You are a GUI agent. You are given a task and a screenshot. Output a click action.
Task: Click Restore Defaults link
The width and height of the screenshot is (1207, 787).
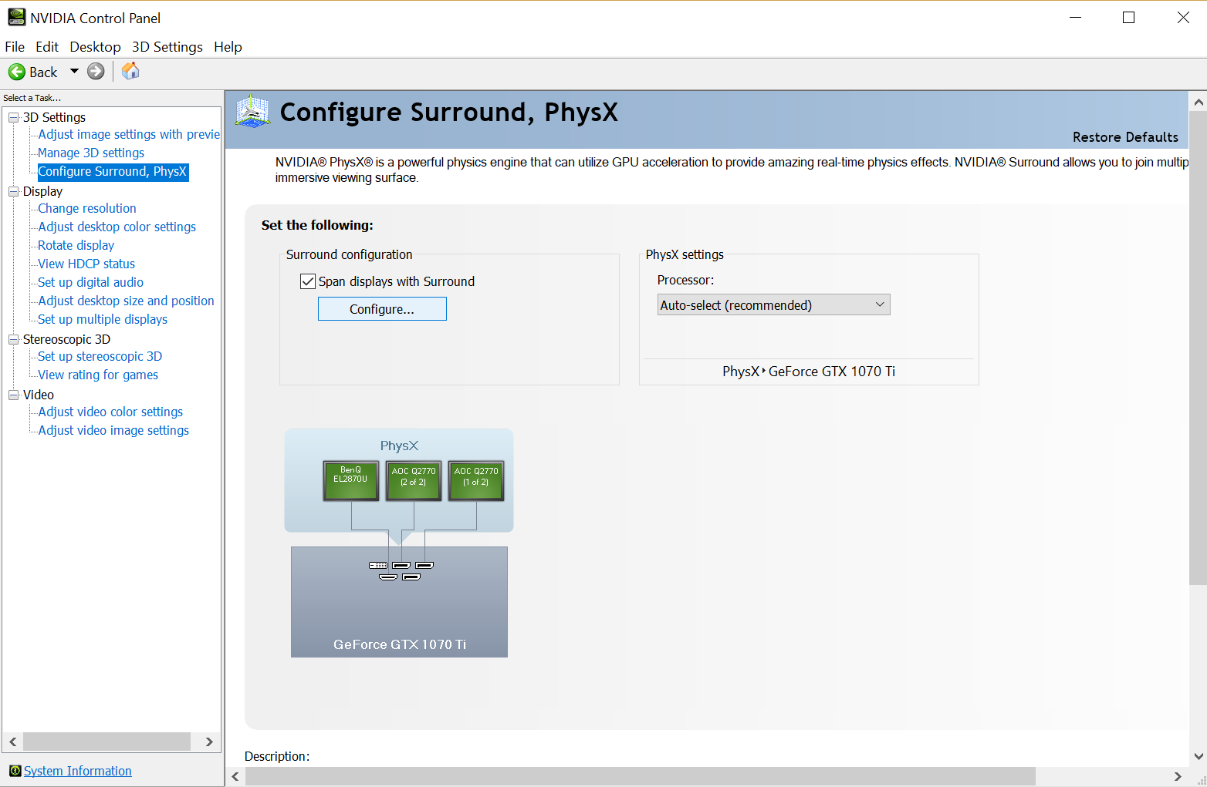[x=1124, y=137]
